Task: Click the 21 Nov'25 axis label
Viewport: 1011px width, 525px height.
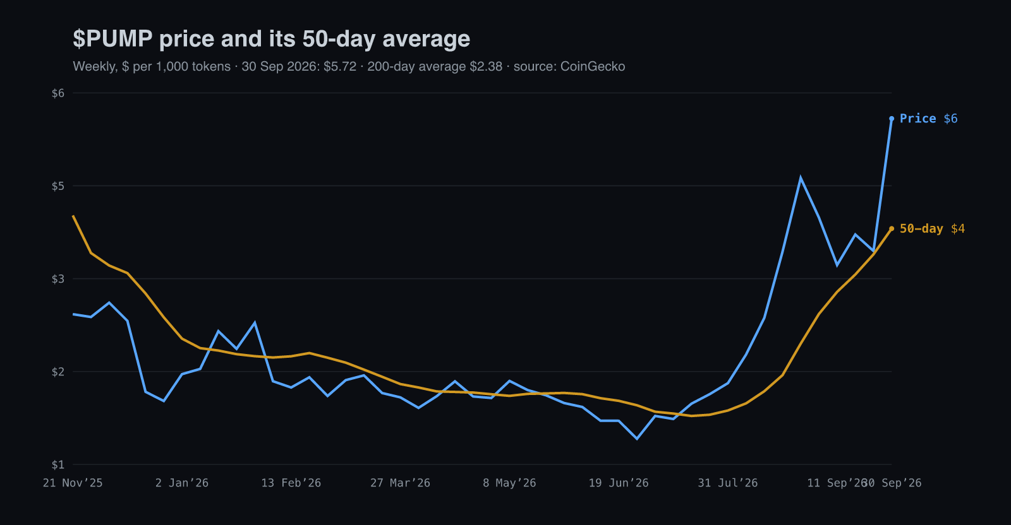Action: (73, 483)
